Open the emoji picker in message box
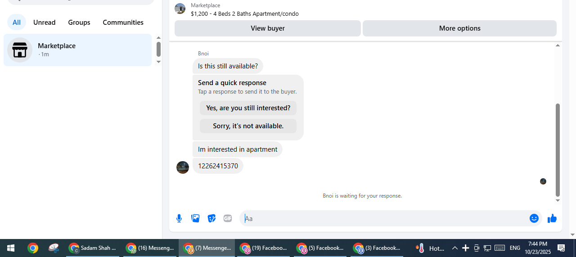Viewport: 576px width, 257px height. [x=534, y=218]
